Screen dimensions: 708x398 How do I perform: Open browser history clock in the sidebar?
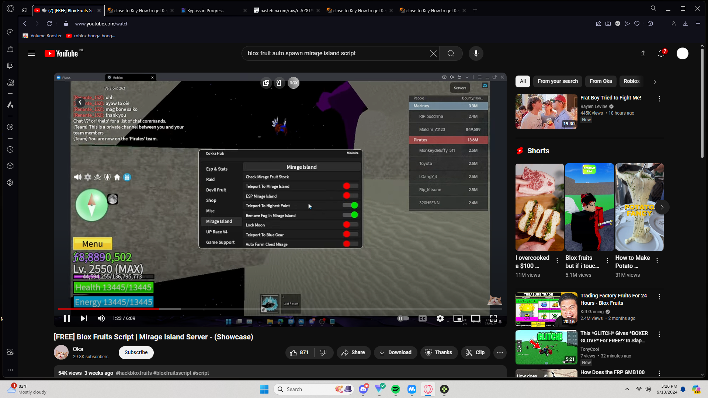tap(10, 150)
